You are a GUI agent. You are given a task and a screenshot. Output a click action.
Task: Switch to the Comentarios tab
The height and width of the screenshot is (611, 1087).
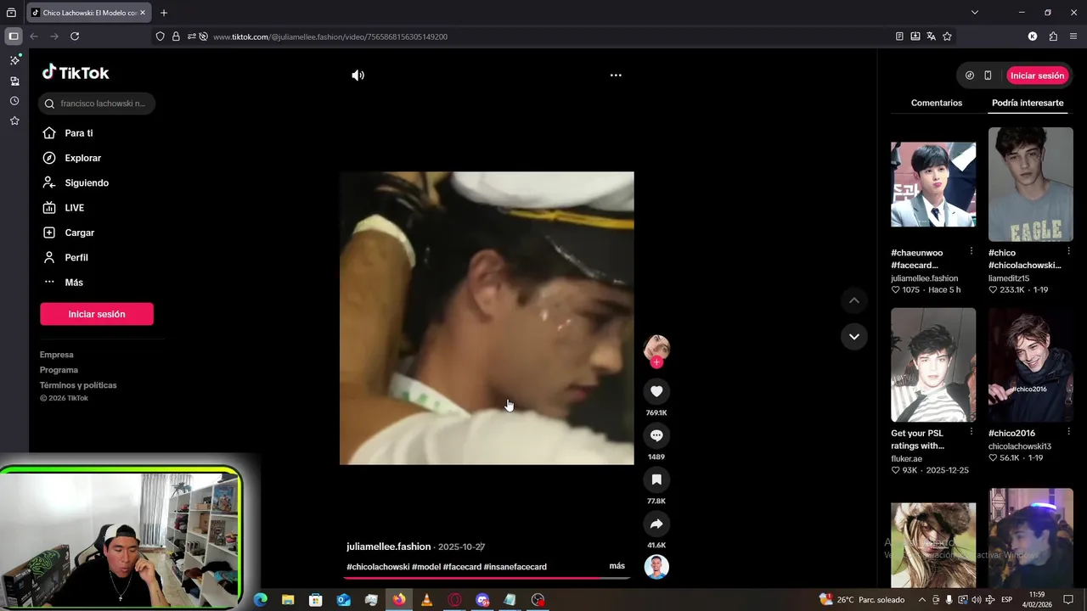(x=937, y=103)
